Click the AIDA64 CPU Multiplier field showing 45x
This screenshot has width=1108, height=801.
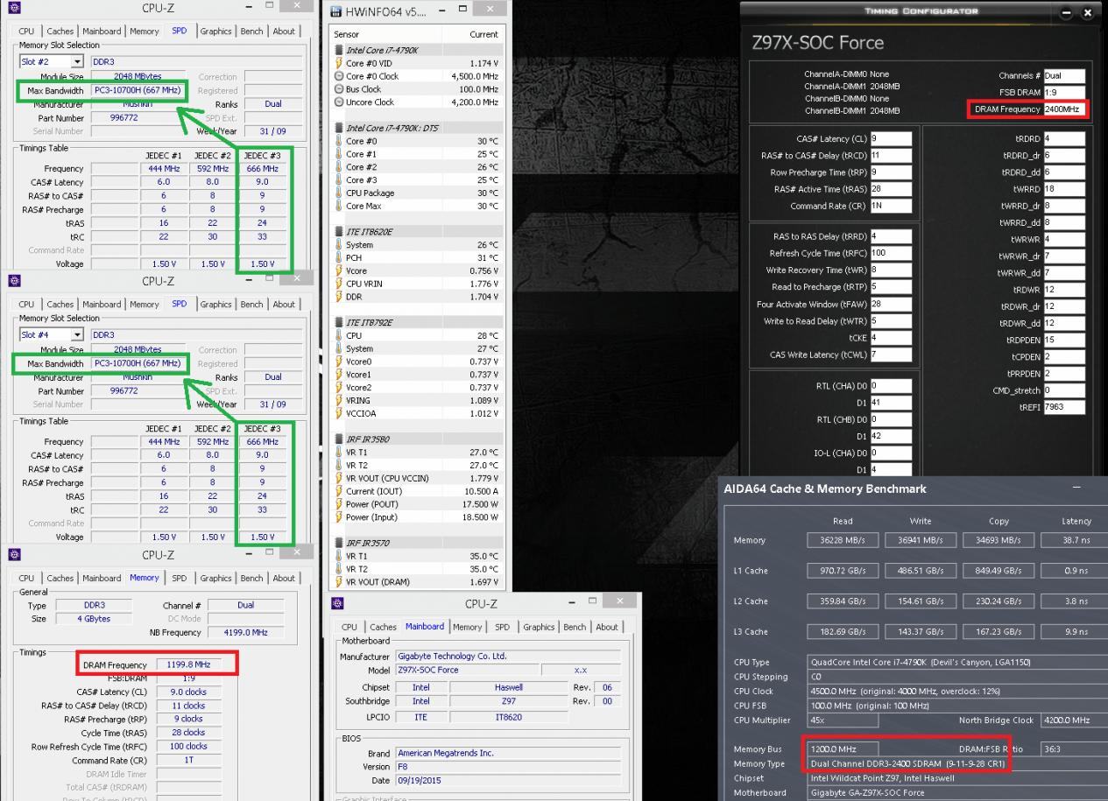pos(842,720)
